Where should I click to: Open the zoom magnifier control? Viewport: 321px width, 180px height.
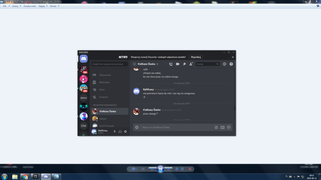coord(134,169)
